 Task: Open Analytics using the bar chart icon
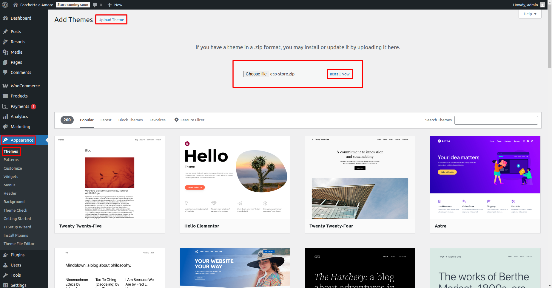(x=5, y=117)
